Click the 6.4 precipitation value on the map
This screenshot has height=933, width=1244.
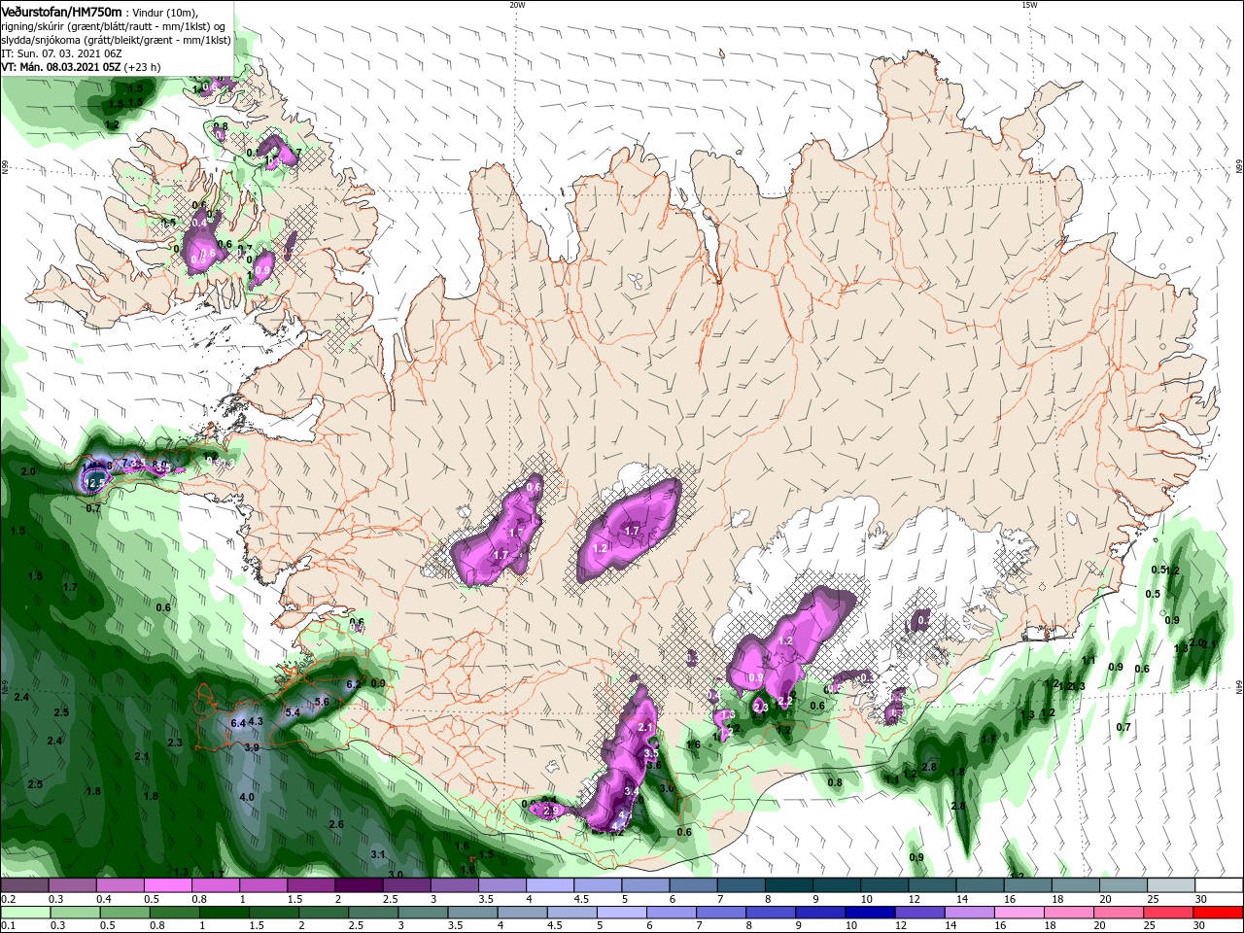pos(238,723)
